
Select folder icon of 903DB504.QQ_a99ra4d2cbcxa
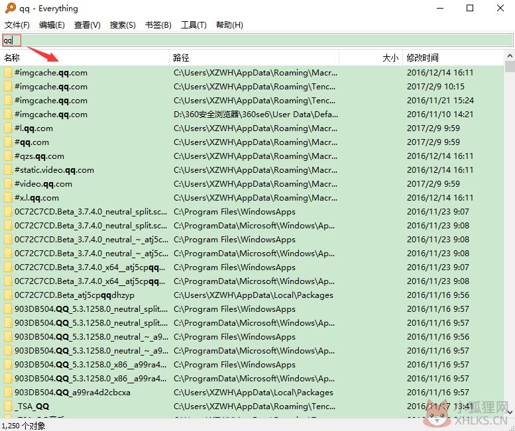coord(8,393)
